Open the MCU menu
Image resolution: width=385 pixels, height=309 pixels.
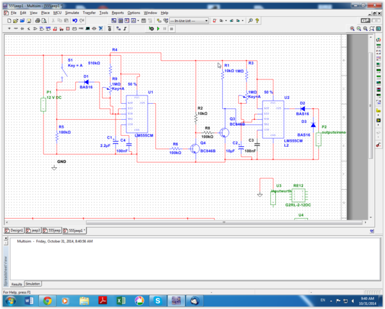pos(57,13)
